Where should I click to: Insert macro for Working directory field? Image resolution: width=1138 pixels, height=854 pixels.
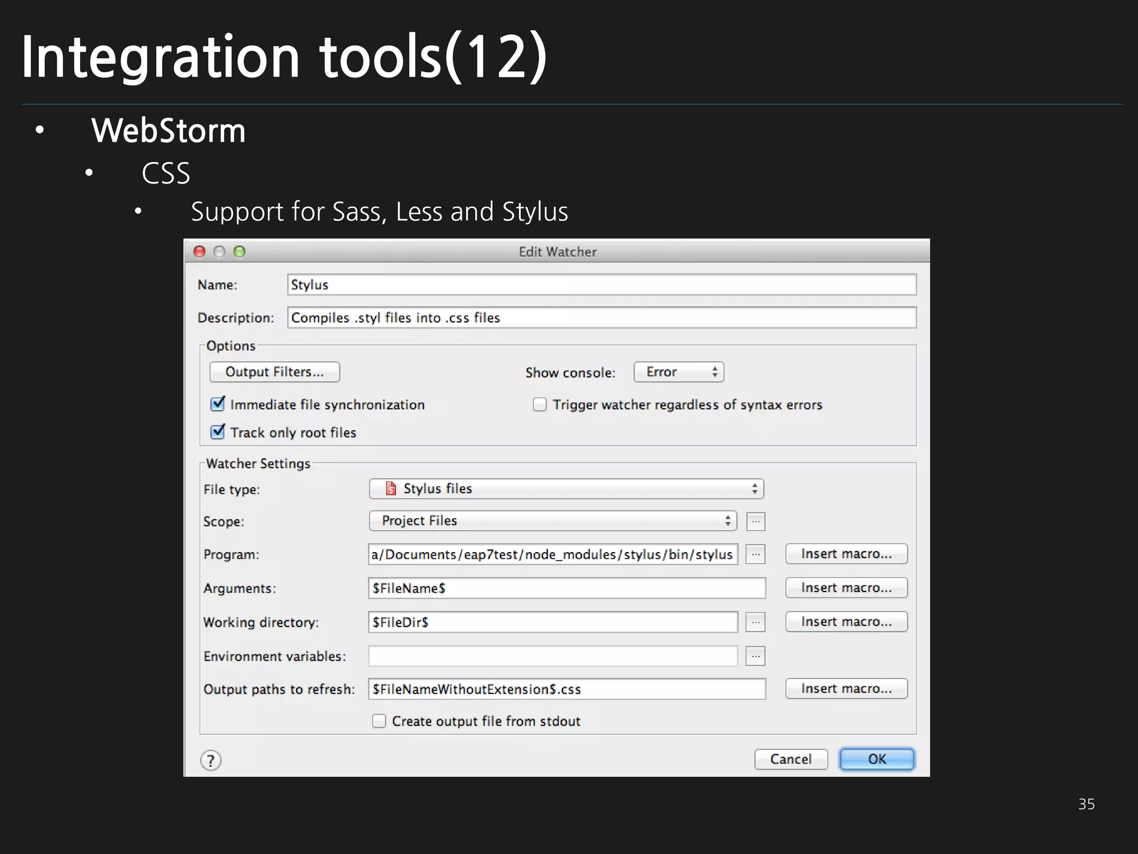(846, 622)
